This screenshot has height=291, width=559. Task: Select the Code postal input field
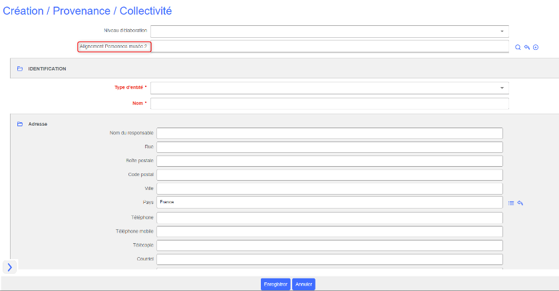click(329, 175)
